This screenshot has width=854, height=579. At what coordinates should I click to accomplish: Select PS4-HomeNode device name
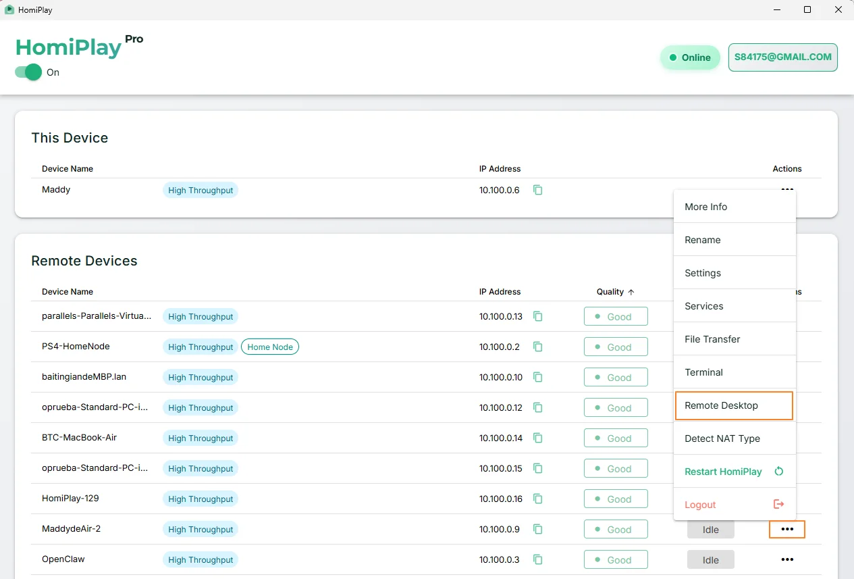coord(76,346)
